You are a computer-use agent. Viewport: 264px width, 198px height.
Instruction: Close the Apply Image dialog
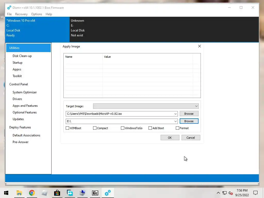200,46
